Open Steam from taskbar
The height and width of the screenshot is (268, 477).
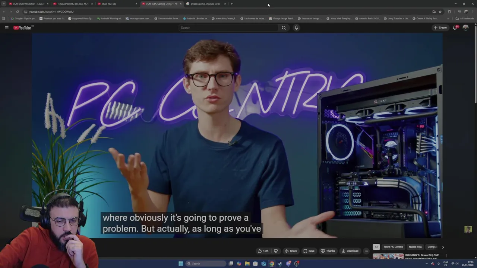click(x=280, y=264)
